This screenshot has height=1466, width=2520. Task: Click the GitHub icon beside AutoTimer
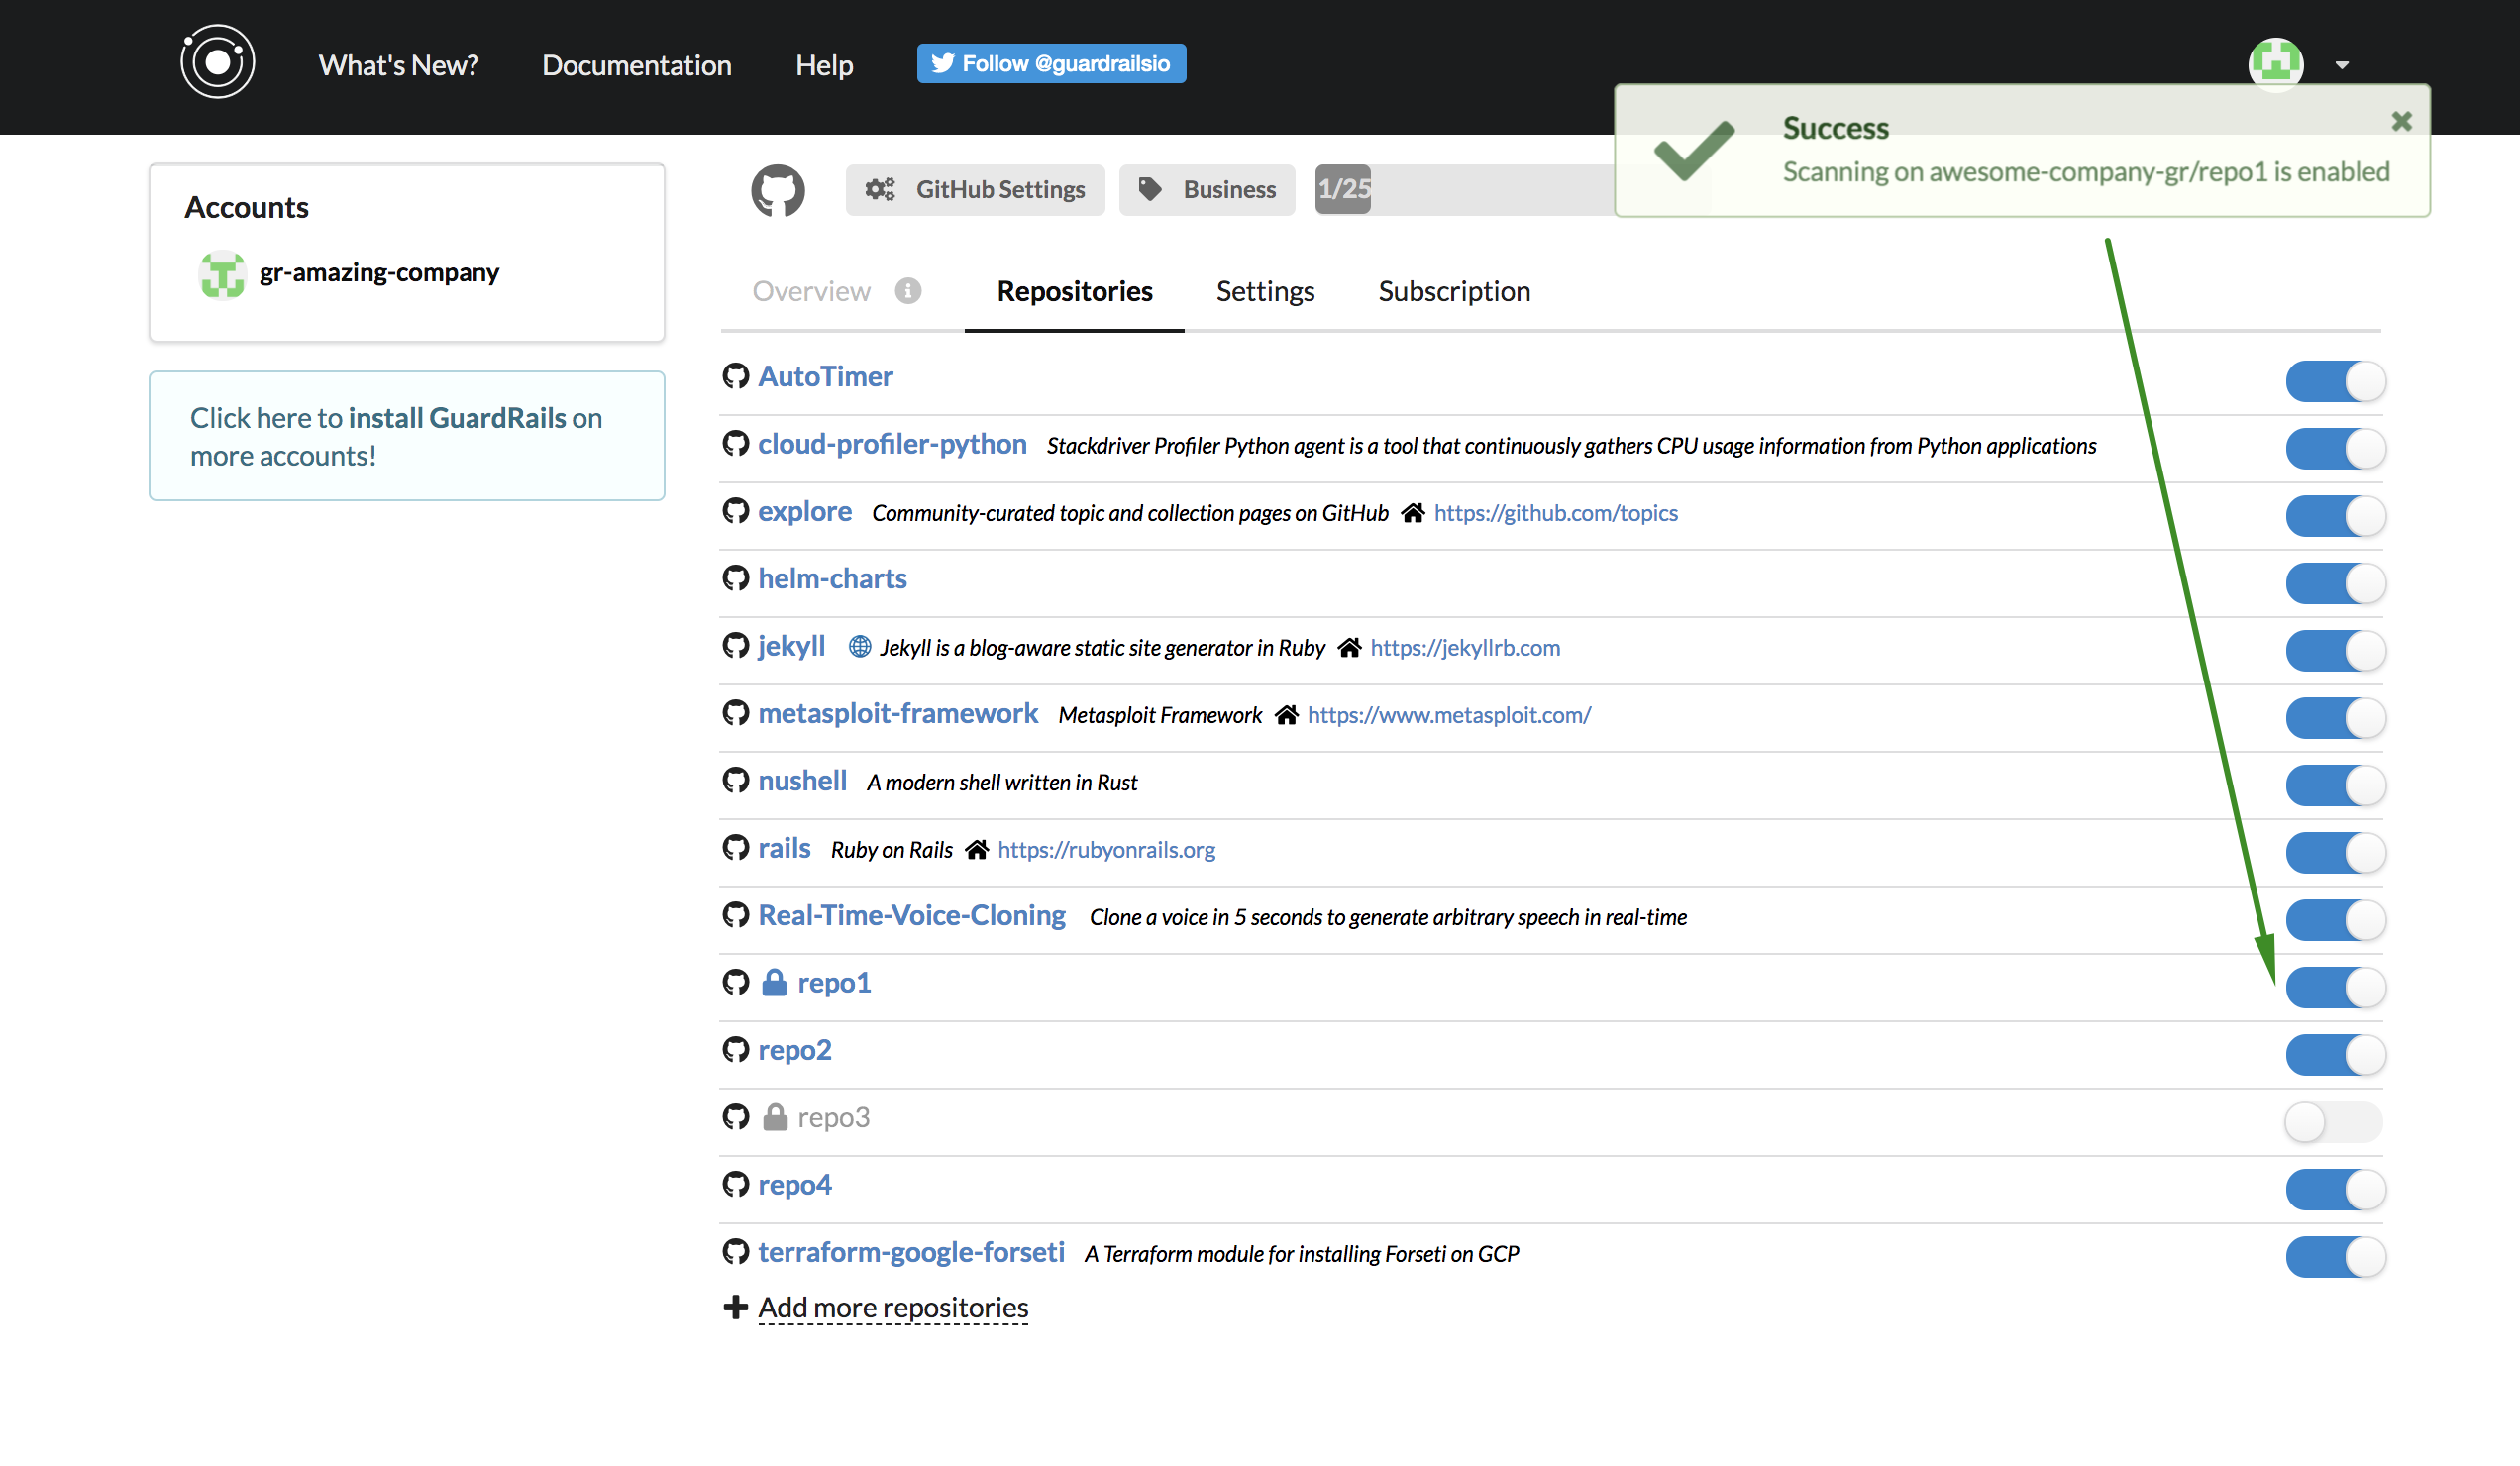[x=736, y=377]
